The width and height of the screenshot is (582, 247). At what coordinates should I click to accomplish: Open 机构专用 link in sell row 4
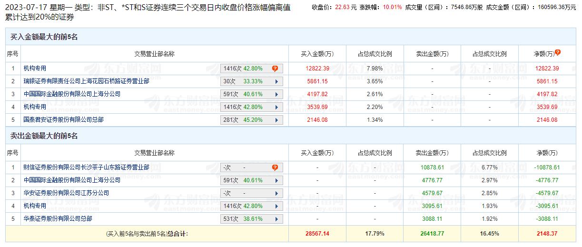[x=35, y=206]
